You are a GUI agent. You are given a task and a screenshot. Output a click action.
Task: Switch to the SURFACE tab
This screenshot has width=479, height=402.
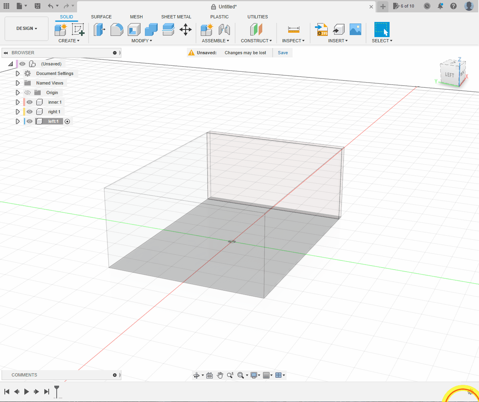click(101, 17)
